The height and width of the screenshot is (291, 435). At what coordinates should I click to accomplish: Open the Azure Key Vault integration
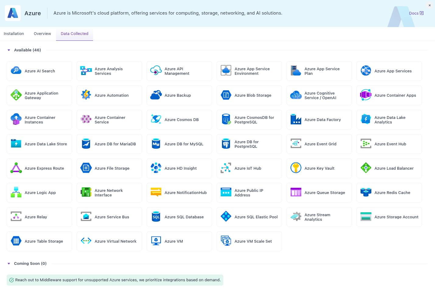(296, 168)
